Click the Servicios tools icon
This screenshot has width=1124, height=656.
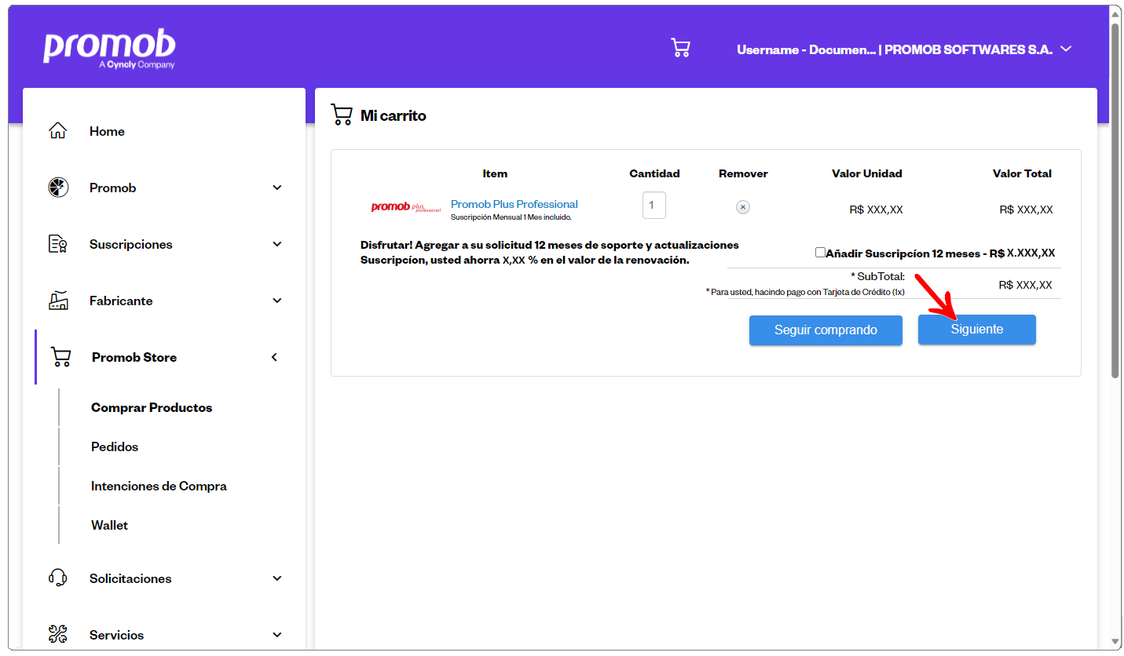pos(58,635)
